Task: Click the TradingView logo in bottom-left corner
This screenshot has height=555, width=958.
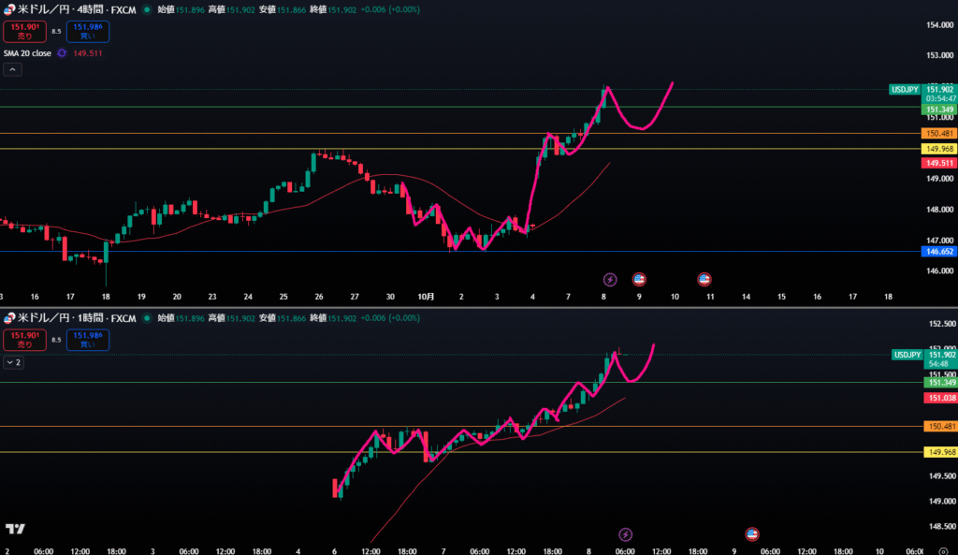Action: [14, 530]
